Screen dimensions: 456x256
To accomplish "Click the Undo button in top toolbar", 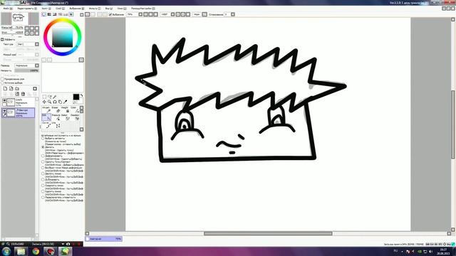I will coord(87,14).
